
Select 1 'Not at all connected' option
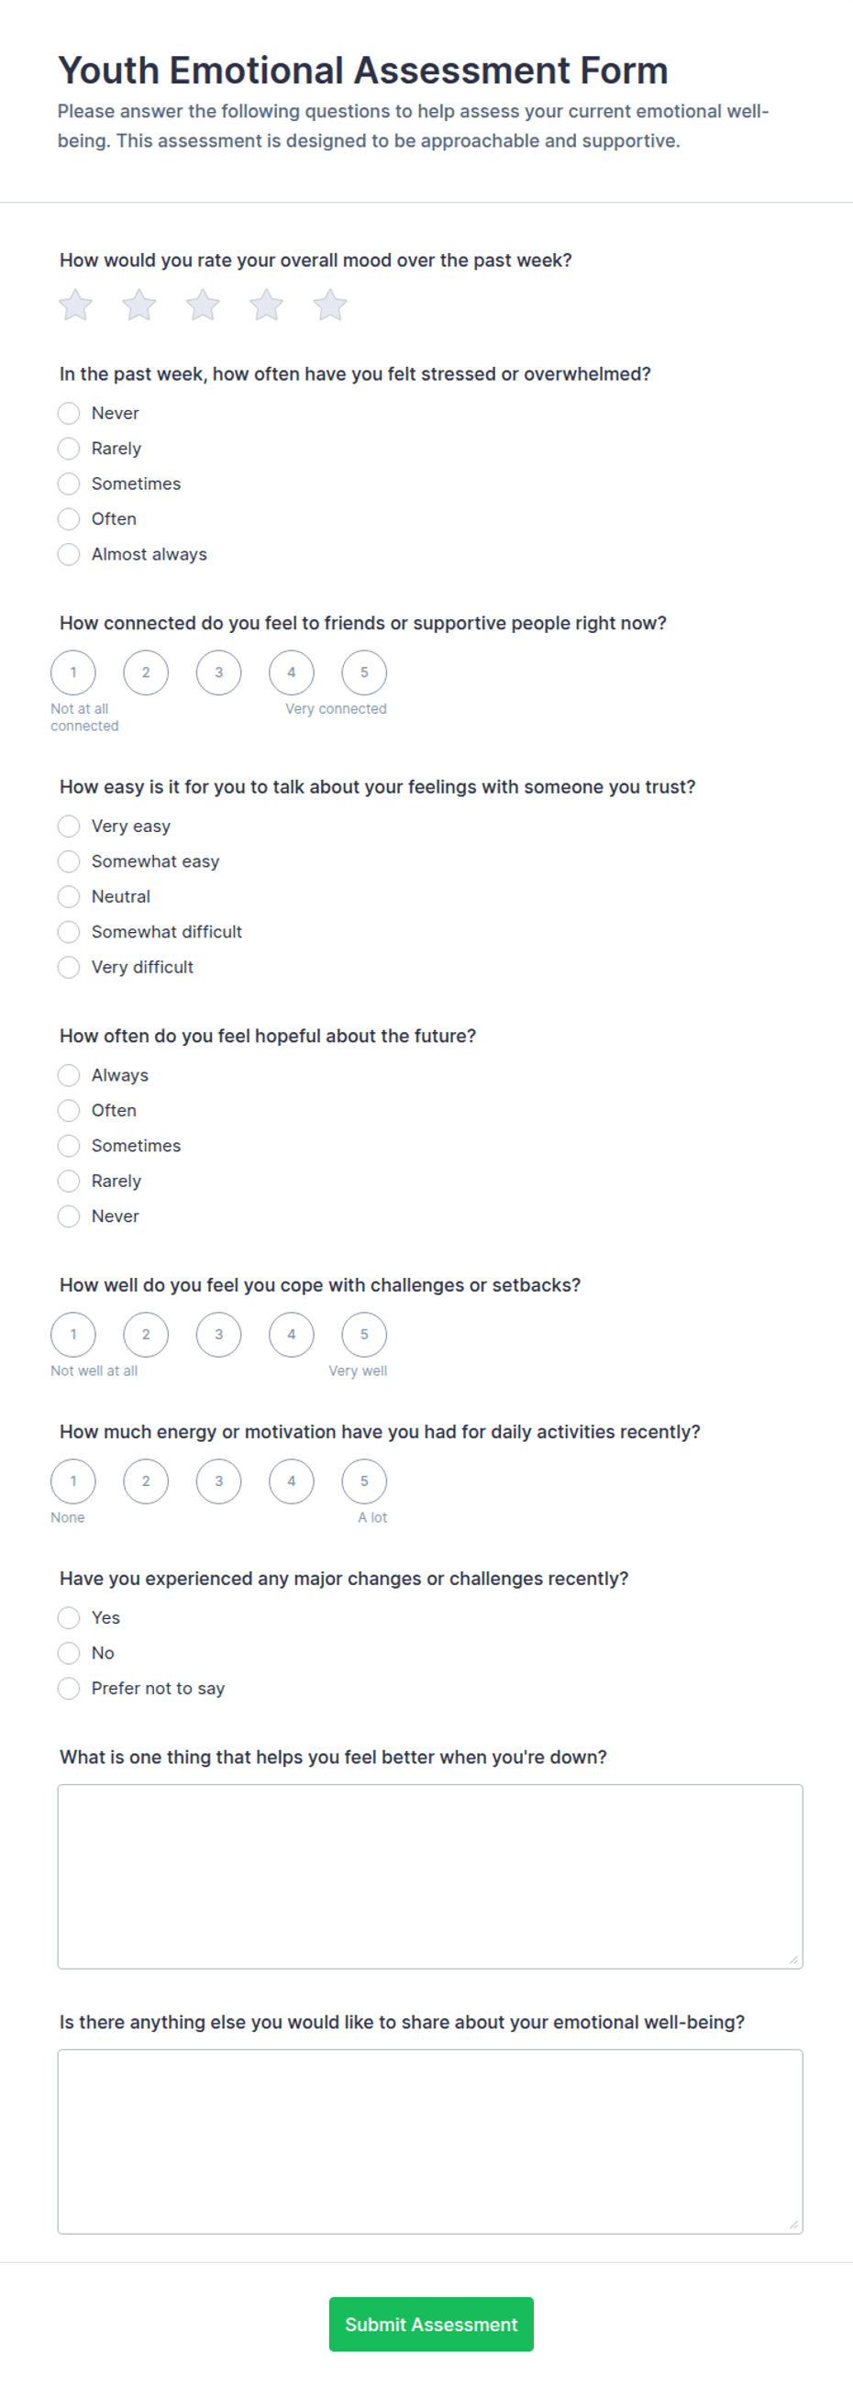(x=73, y=672)
